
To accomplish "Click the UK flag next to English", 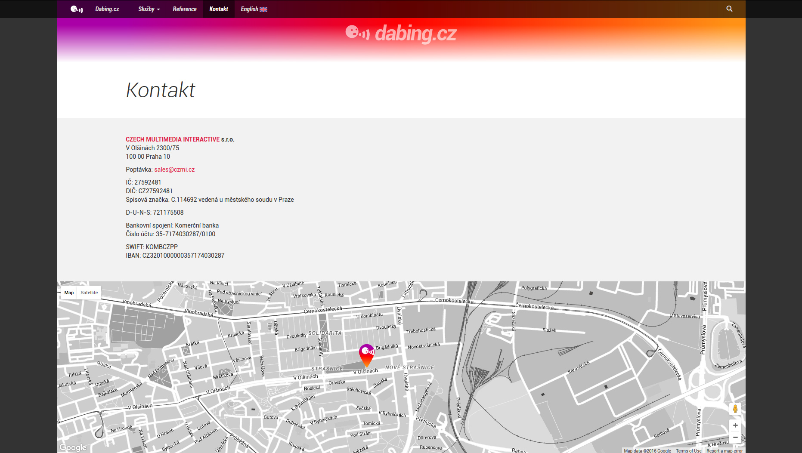I will (x=263, y=9).
